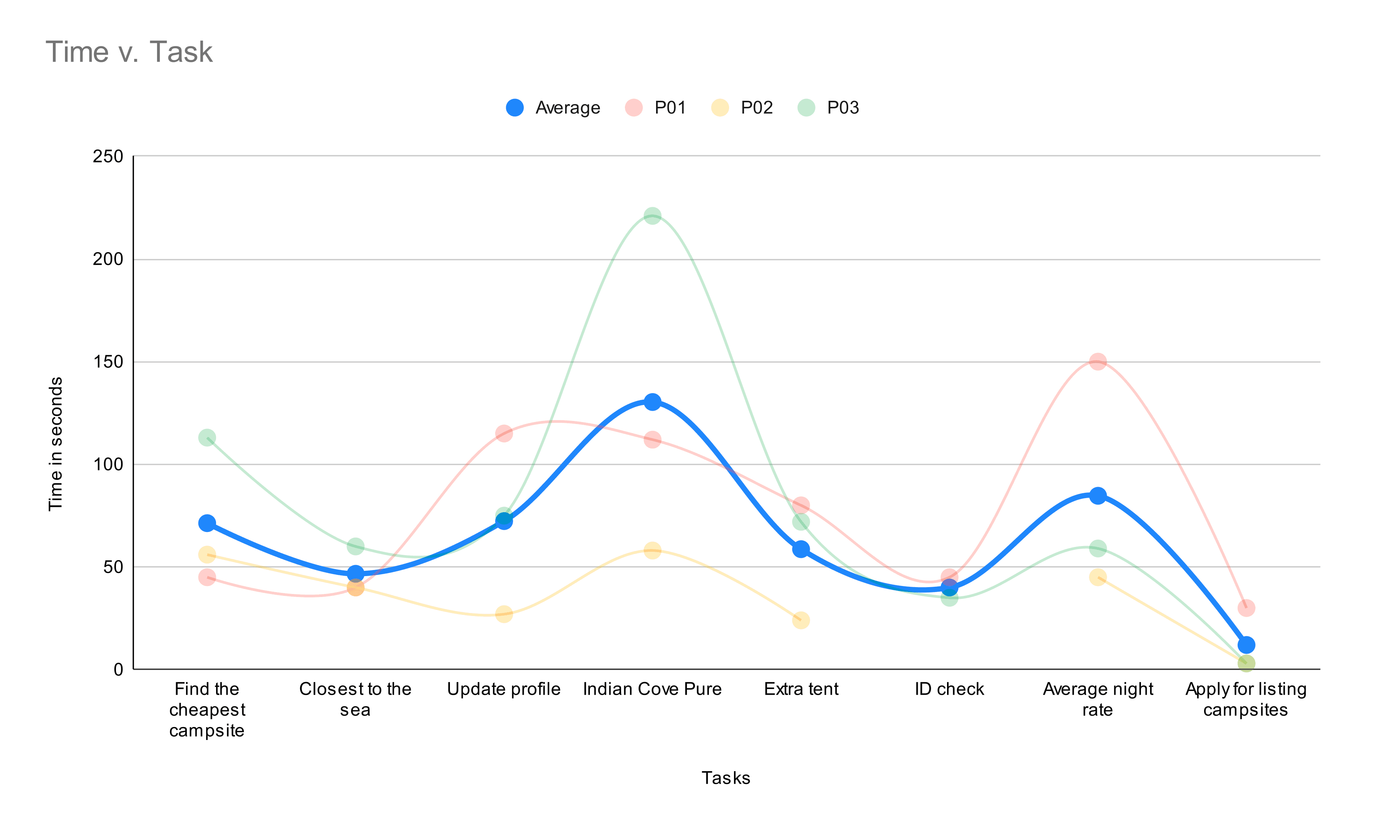Screen dimensions: 1373x832
Task: Select the Average point at Apply for listing campsites
Action: (x=1246, y=645)
